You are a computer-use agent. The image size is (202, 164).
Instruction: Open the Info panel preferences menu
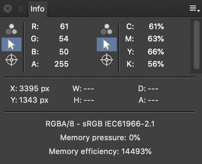194,9
